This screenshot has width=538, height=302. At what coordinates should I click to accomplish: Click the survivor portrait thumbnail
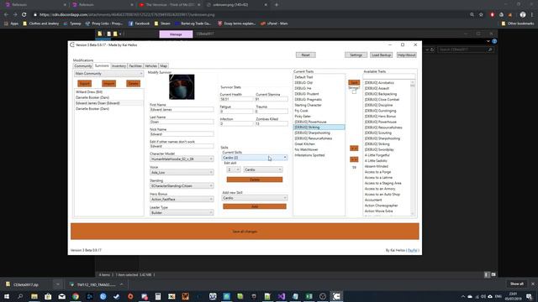[x=182, y=87]
